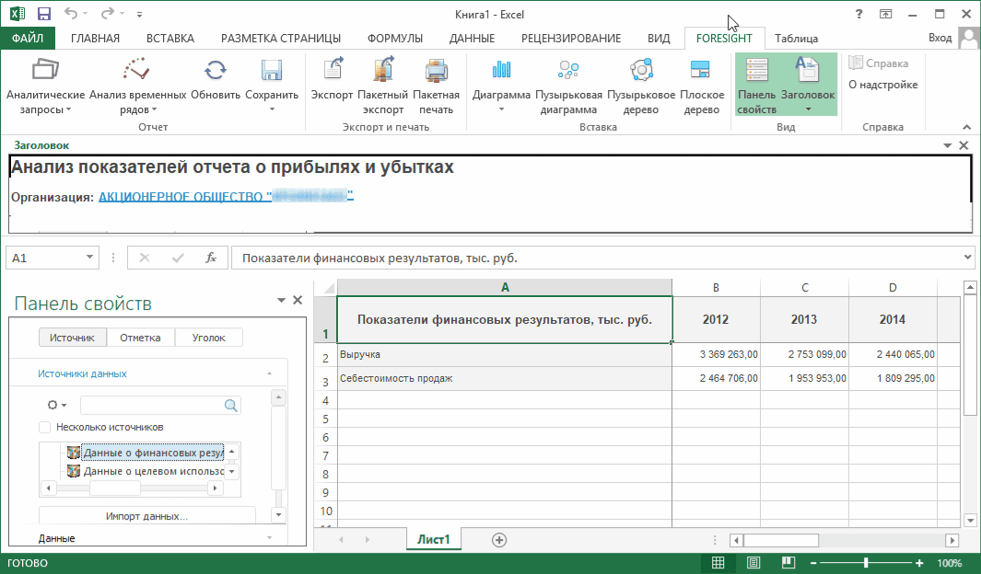Open the Name Box dropdown for A1
The image size is (981, 574).
point(90,258)
